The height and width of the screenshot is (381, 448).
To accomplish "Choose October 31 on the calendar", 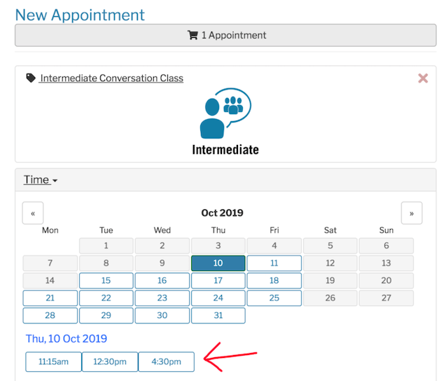I will tap(218, 316).
